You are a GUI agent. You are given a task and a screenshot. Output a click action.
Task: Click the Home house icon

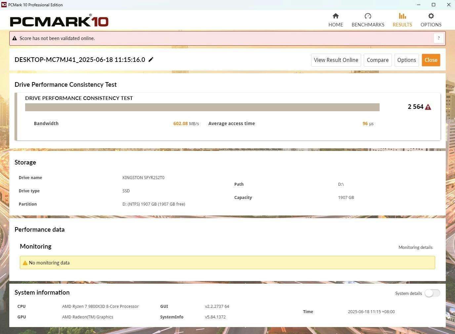(x=336, y=16)
